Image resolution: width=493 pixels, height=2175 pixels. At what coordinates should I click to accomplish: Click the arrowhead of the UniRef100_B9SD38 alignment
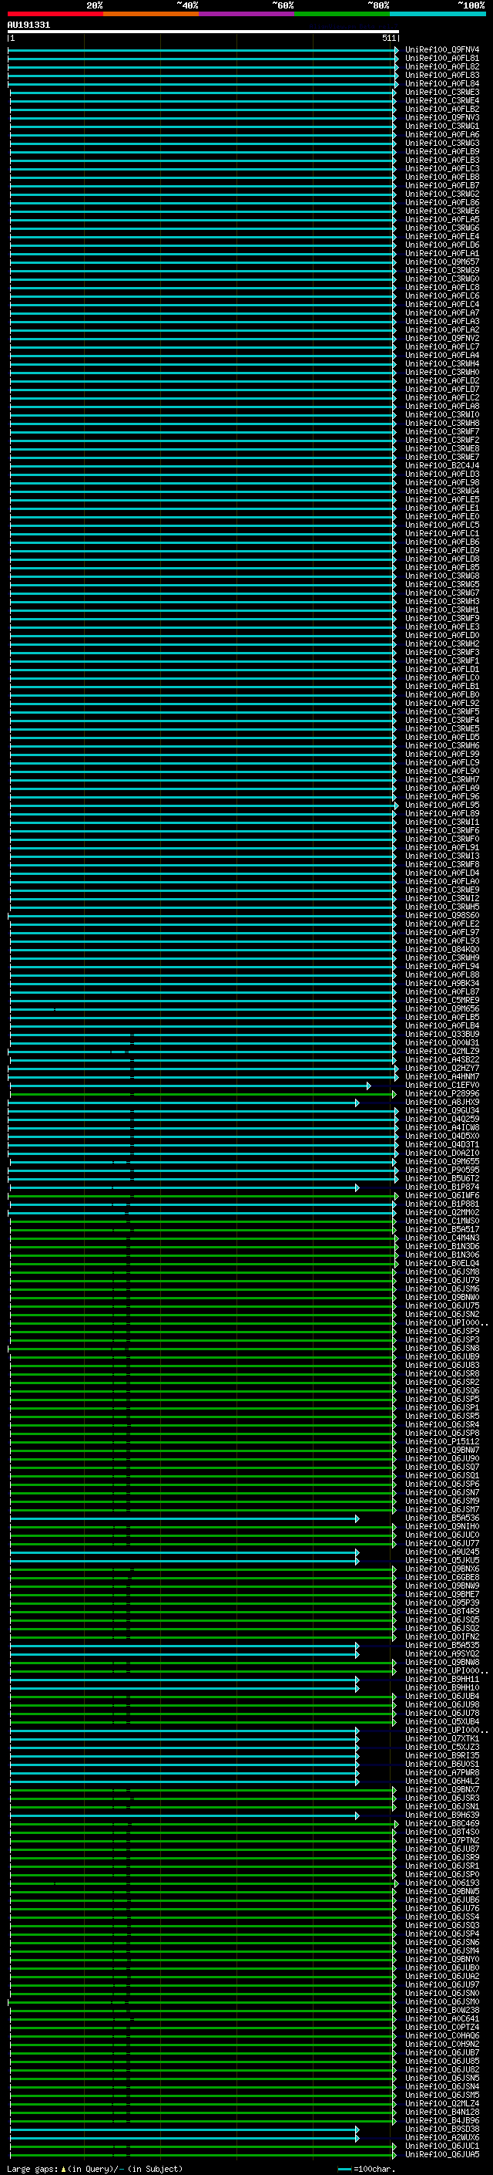click(x=357, y=2129)
